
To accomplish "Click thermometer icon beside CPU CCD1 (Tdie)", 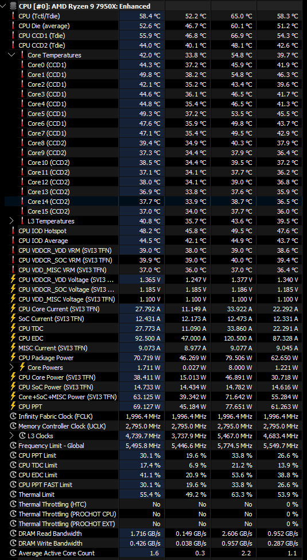I will pos(13,36).
